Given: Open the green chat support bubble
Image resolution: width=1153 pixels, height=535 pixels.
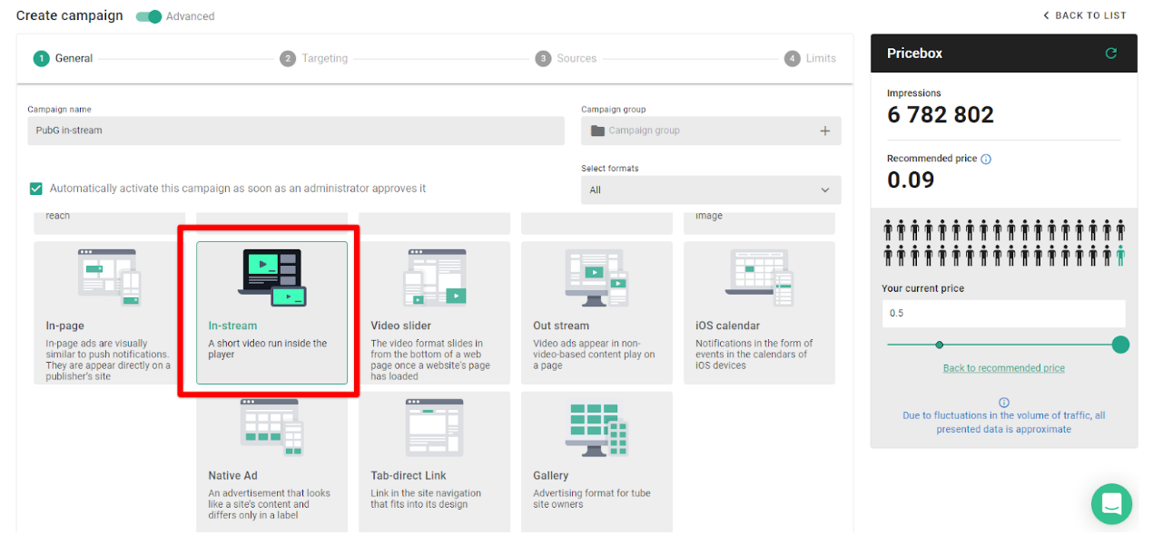Looking at the screenshot, I should pos(1111,503).
